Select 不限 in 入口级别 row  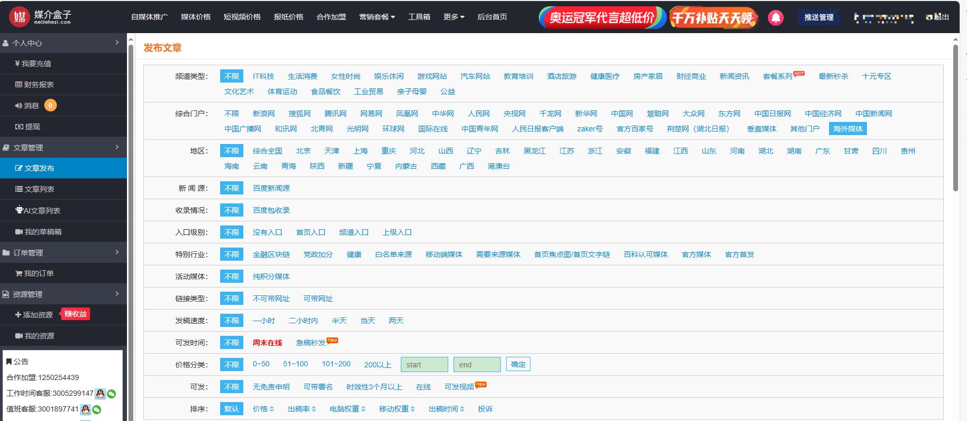click(x=232, y=232)
